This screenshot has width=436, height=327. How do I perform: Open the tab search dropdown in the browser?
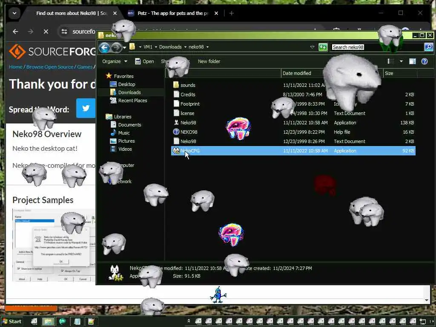point(14,13)
